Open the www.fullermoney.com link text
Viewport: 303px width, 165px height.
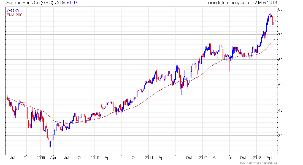[x=228, y=3]
